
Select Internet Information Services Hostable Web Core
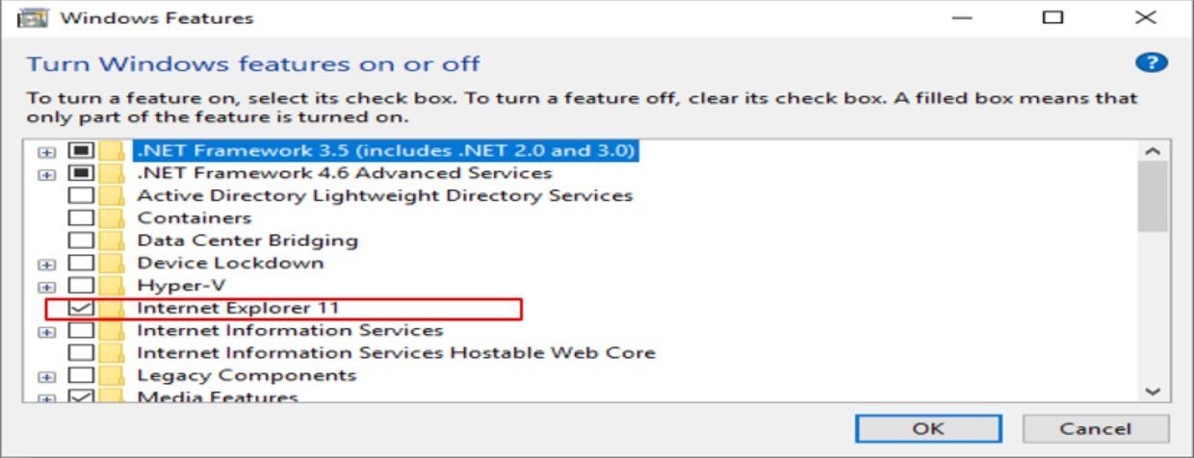tap(396, 352)
